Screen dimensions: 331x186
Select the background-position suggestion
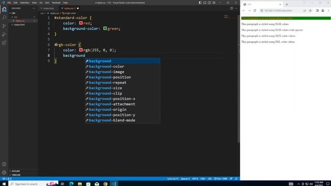(x=123, y=77)
